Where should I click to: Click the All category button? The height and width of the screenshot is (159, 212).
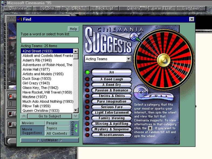[112, 72]
